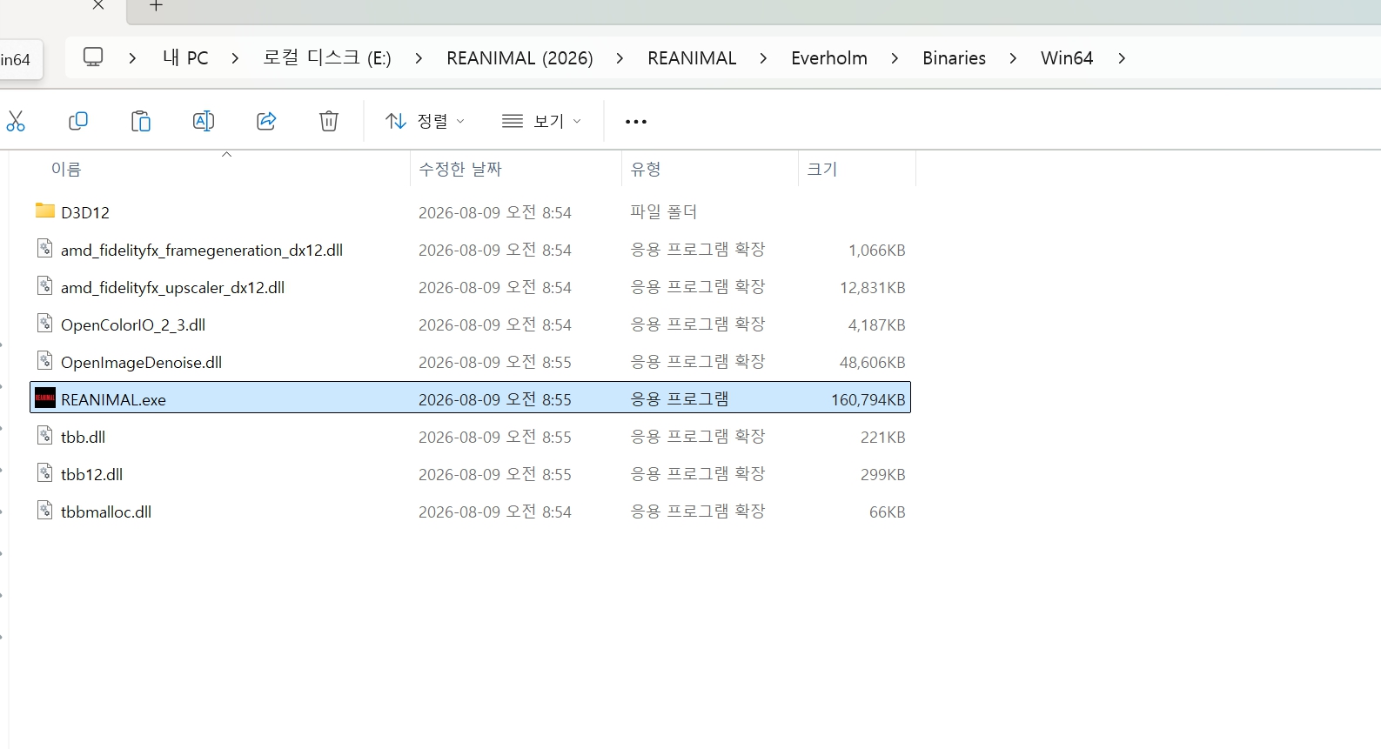Viewport: 1381px width, 749px height.
Task: Select the D3D12 folder name
Action: click(85, 212)
